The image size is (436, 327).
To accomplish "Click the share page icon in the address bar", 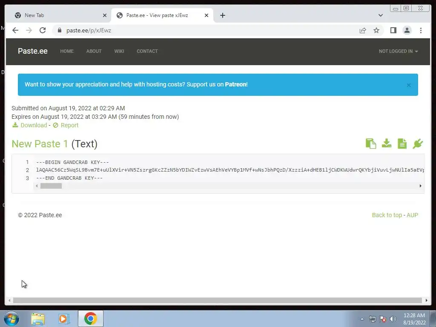I will coord(363,30).
